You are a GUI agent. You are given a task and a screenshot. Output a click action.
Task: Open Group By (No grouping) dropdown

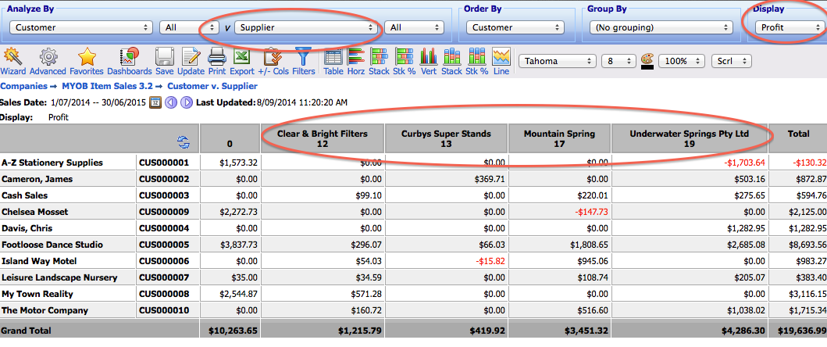click(x=661, y=27)
